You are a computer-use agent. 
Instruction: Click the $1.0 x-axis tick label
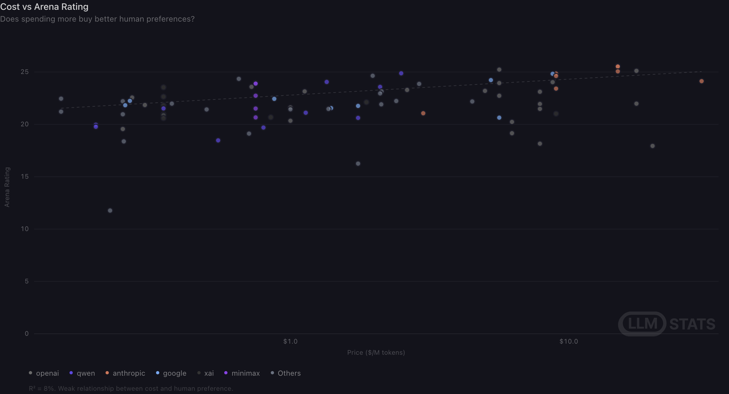coord(290,341)
